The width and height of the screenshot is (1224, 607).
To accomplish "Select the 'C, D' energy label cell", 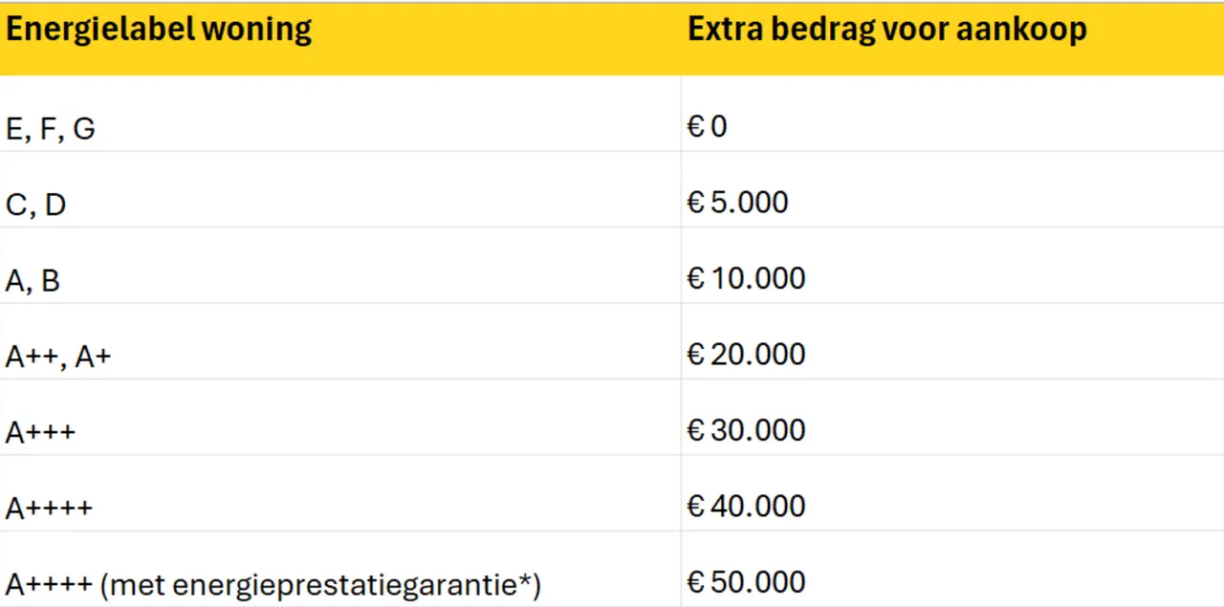I will (339, 189).
